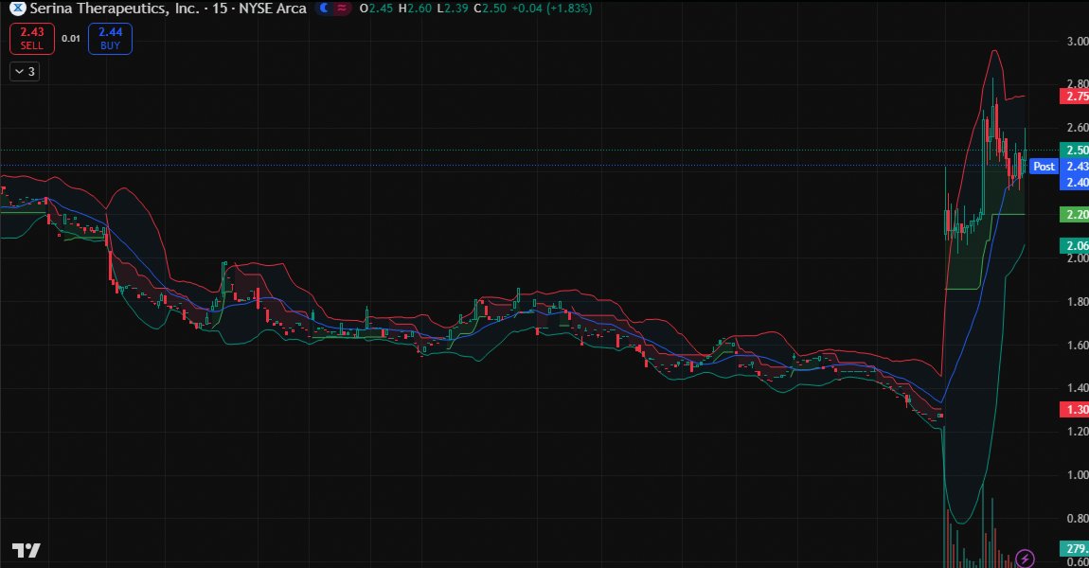Click the 0.01 spread value
This screenshot has width=1089, height=568.
tap(71, 38)
